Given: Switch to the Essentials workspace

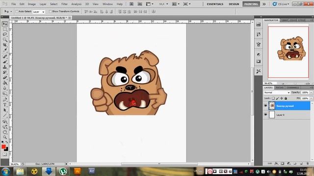Looking at the screenshot, I should click(x=215, y=4).
